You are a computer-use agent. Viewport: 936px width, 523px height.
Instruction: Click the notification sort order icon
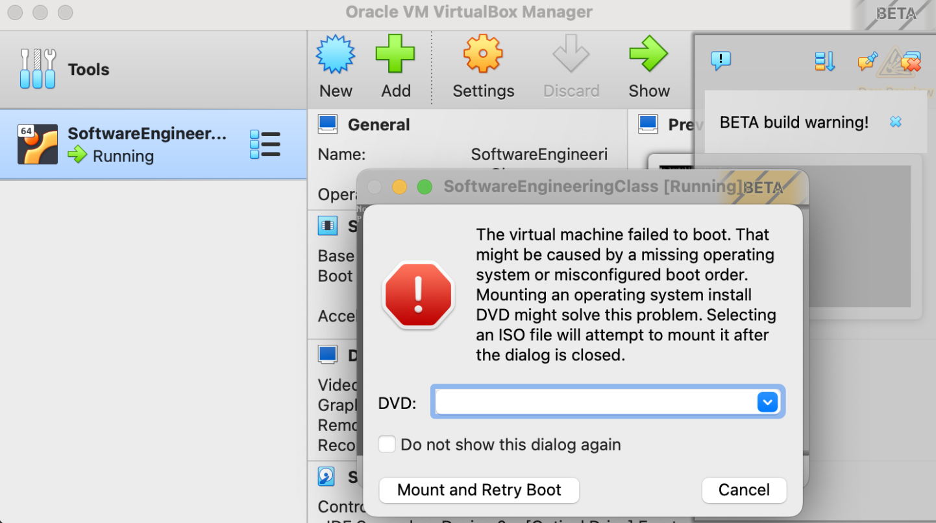824,61
